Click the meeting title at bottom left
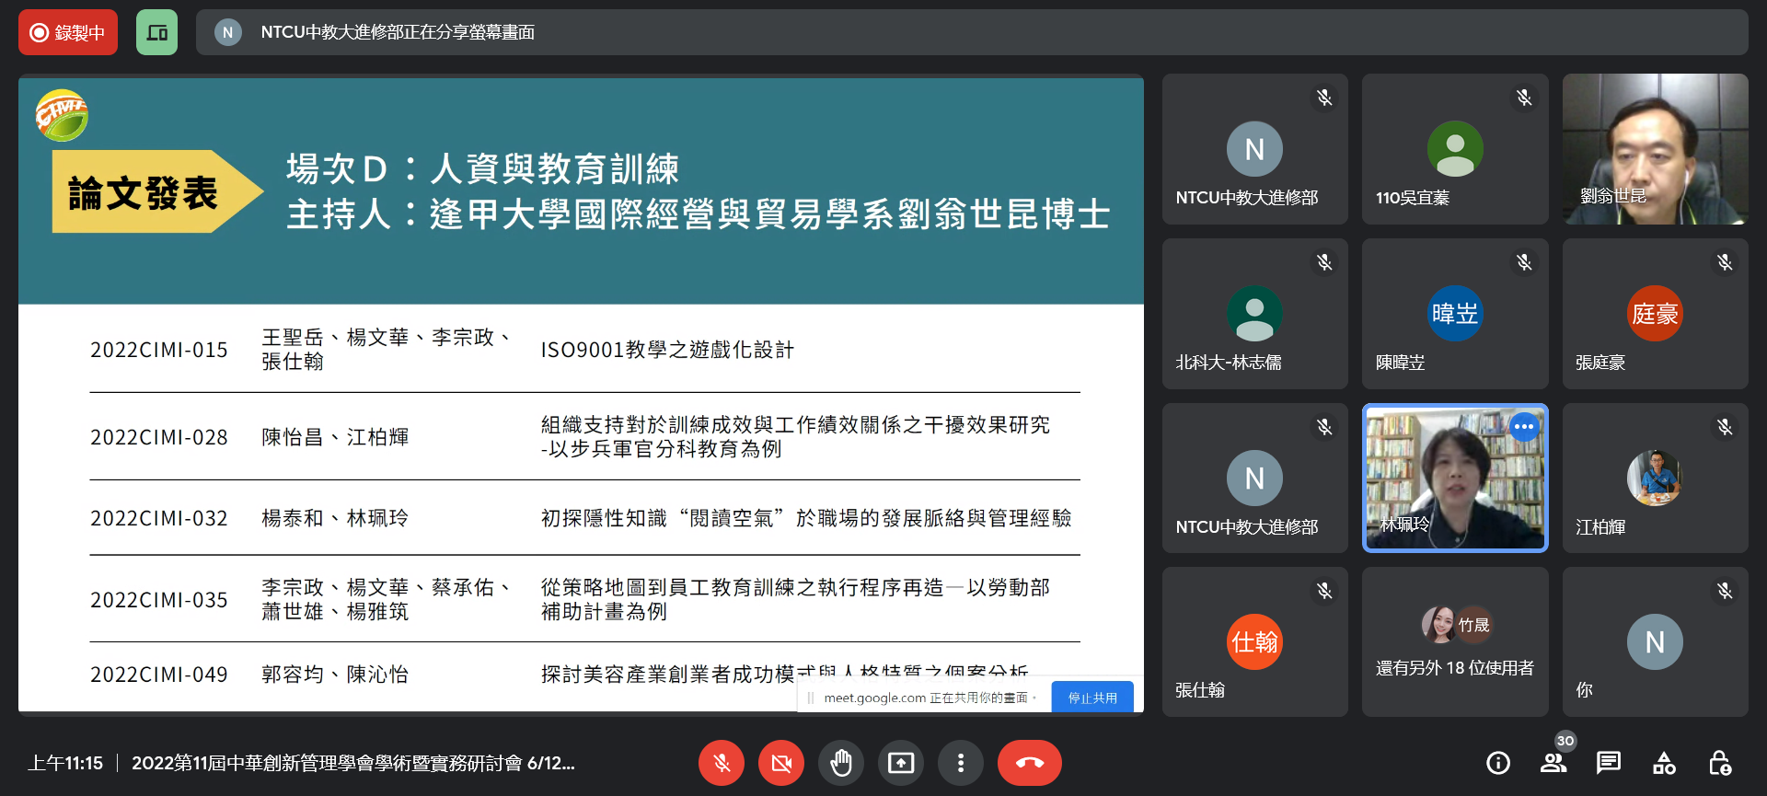 [x=352, y=763]
